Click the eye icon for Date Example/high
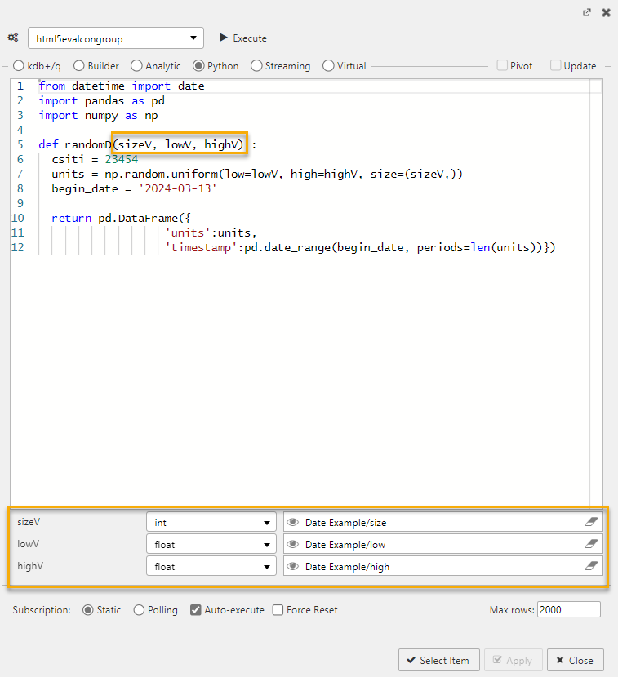The width and height of the screenshot is (618, 677). (x=293, y=566)
